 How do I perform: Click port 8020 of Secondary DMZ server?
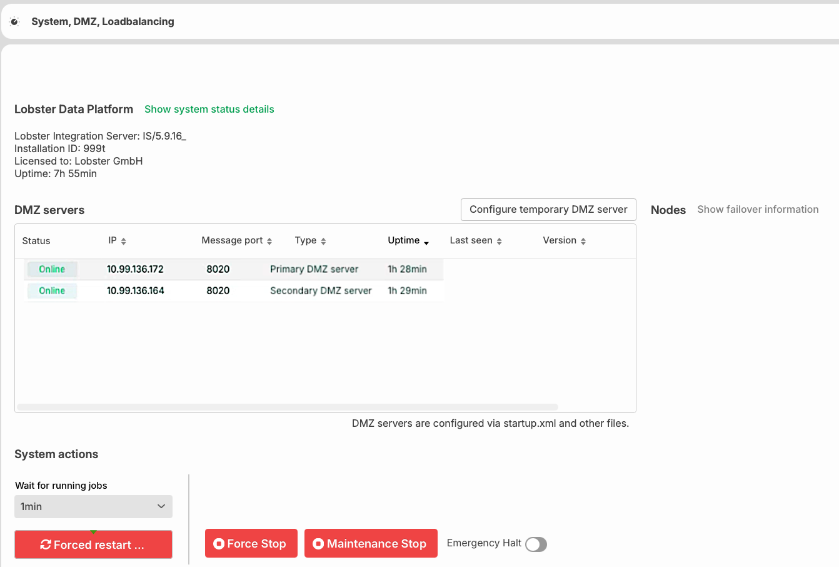click(218, 290)
